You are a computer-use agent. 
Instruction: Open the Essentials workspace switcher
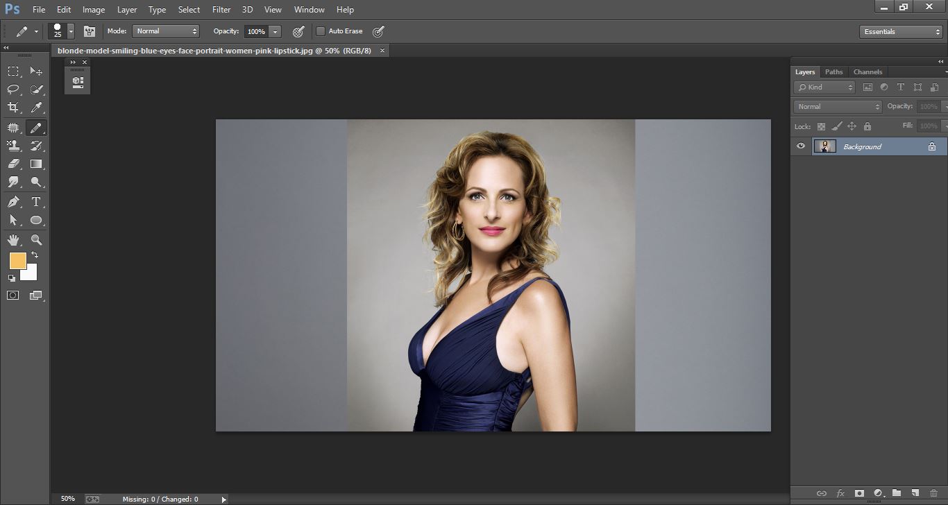tap(901, 31)
